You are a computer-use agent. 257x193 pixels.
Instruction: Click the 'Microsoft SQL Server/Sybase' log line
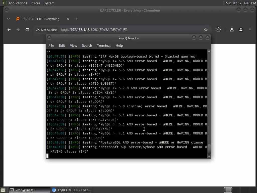pyautogui.click(x=127, y=149)
